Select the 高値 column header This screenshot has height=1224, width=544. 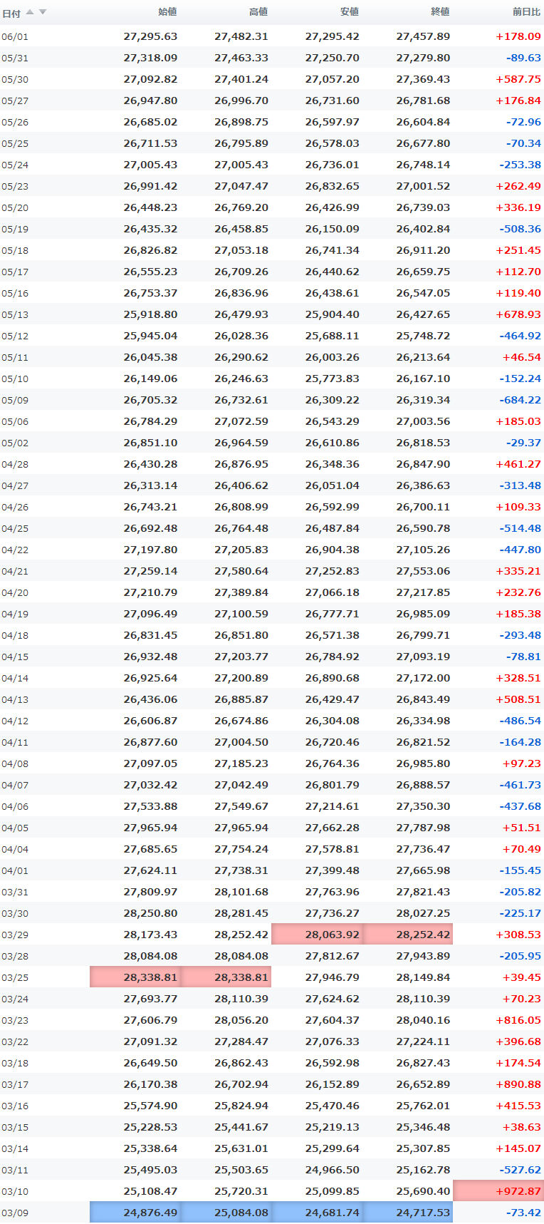coord(258,12)
